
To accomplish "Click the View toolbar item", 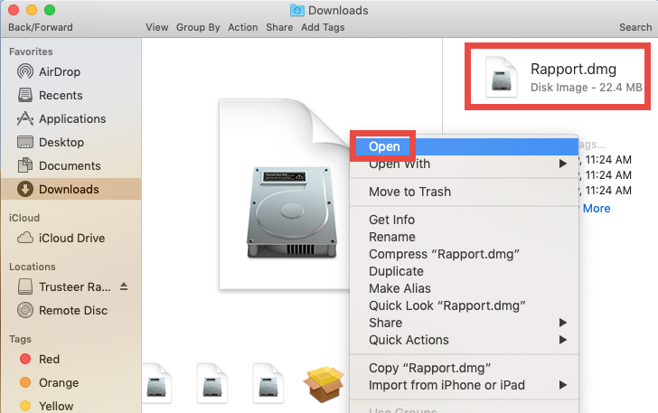I will [x=157, y=27].
